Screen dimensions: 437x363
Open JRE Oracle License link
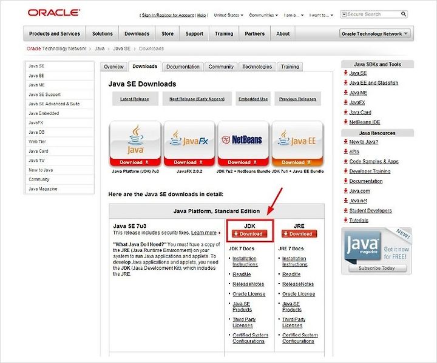tap(299, 294)
